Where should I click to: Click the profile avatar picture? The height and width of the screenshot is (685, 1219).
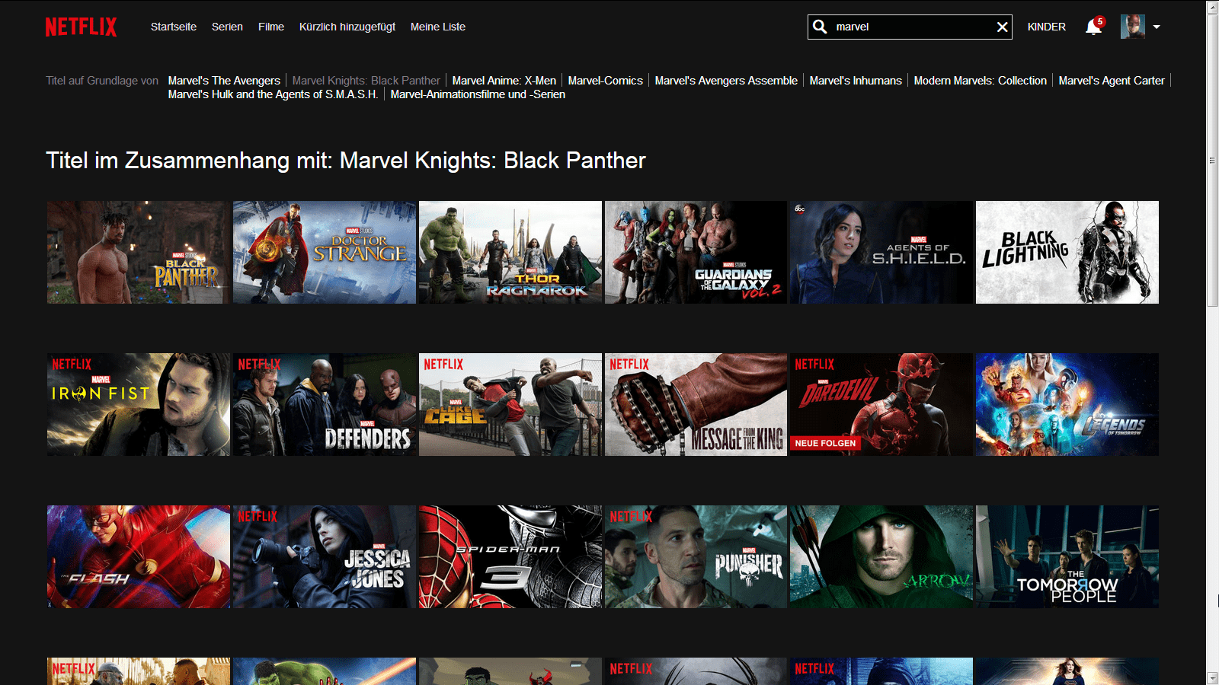pyautogui.click(x=1132, y=27)
